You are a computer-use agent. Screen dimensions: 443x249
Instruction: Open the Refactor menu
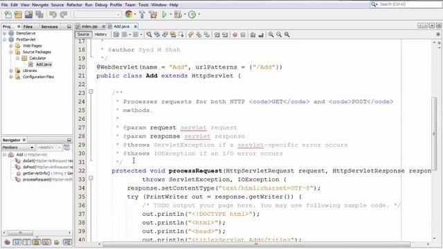[x=74, y=5]
